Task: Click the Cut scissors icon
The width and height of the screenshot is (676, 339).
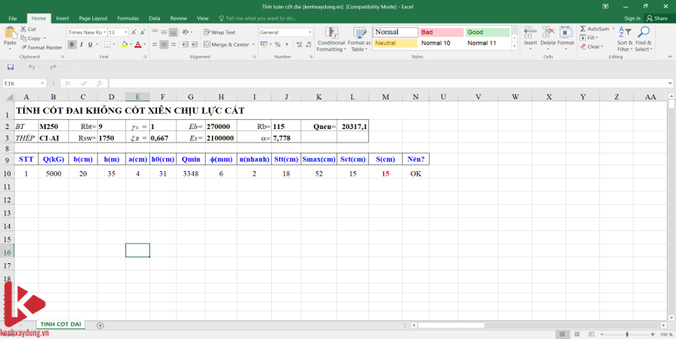Action: (24, 29)
